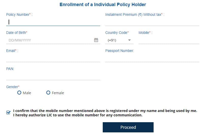The width and height of the screenshot is (207, 139).
Task: Focus the PAN input field
Action: click(53, 76)
